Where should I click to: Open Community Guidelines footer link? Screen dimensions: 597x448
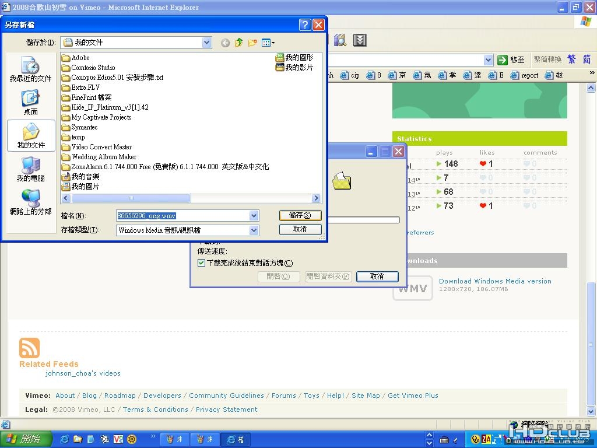click(227, 395)
